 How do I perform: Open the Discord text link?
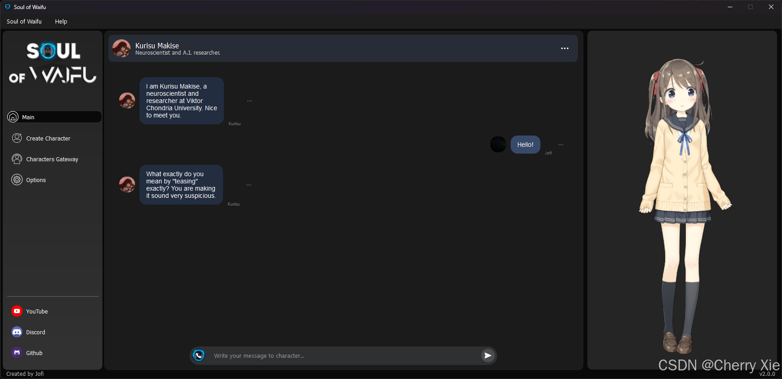pyautogui.click(x=36, y=332)
